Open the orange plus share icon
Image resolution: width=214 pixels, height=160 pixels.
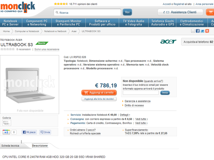pyautogui.click(x=207, y=31)
